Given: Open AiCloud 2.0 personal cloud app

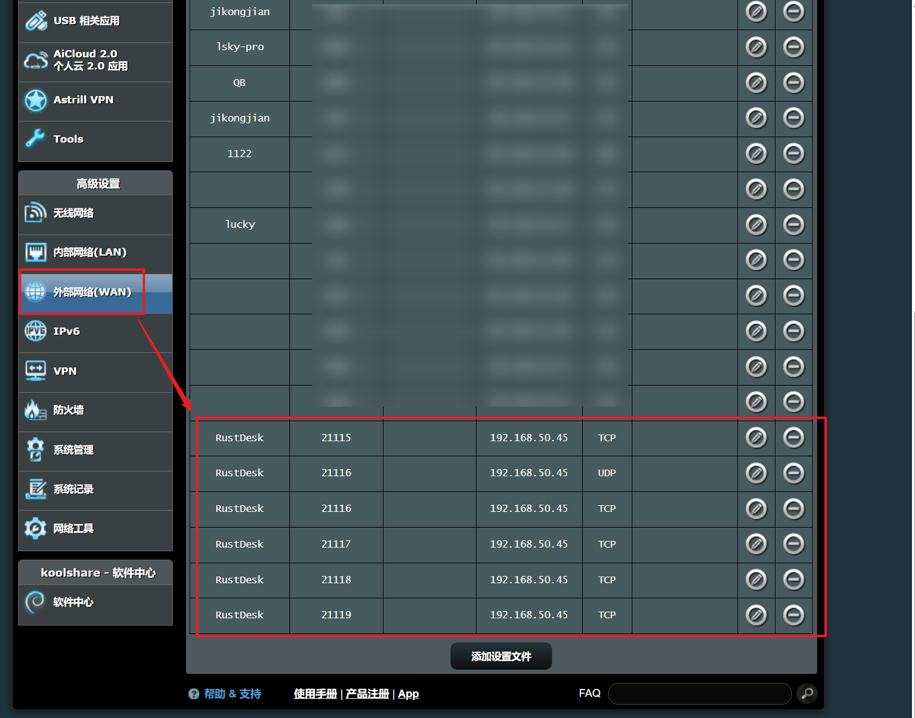Looking at the screenshot, I should point(95,60).
